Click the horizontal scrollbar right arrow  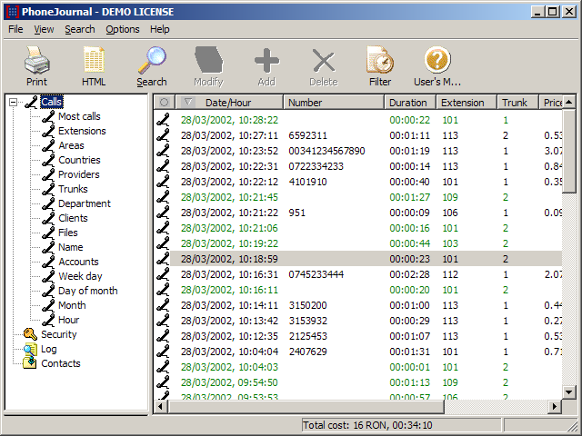tap(555, 406)
